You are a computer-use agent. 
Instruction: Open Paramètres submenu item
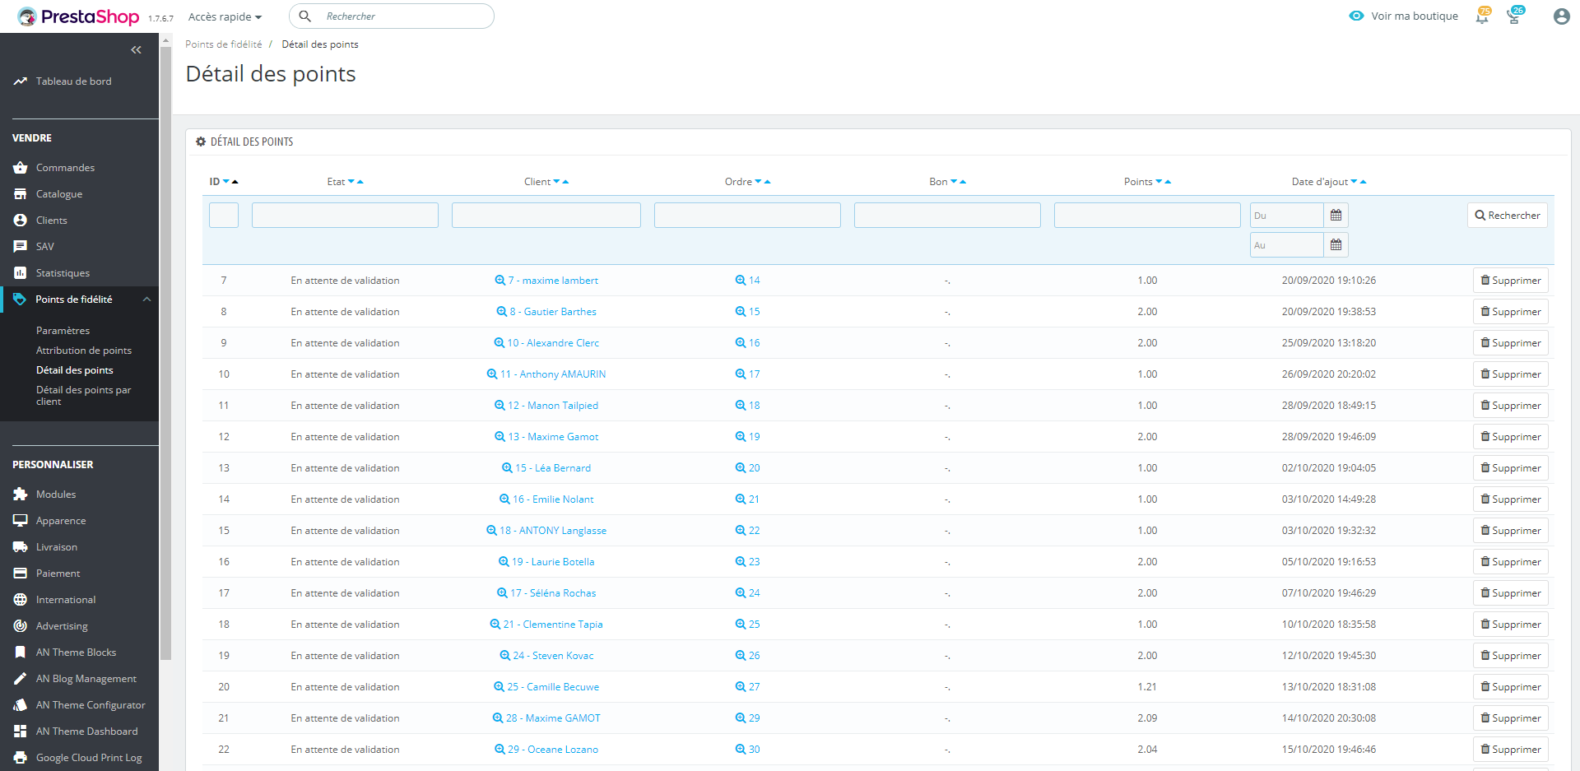coord(63,331)
